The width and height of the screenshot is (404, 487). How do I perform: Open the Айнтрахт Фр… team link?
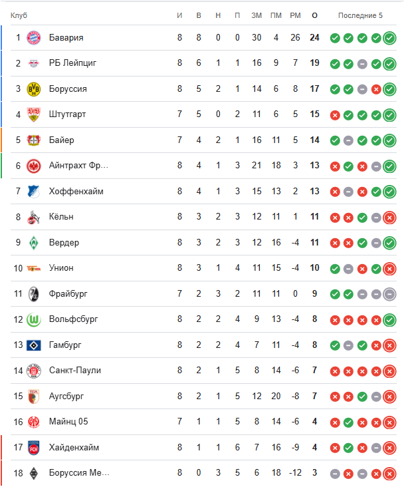(x=78, y=166)
